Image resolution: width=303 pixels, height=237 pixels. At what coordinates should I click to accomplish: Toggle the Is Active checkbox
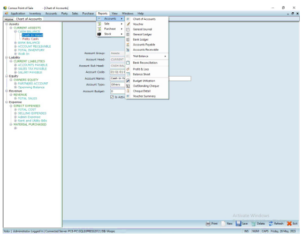click(112, 97)
